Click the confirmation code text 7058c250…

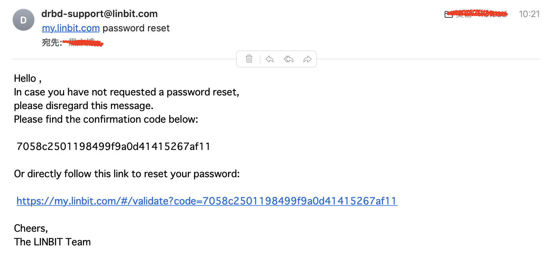tap(113, 147)
